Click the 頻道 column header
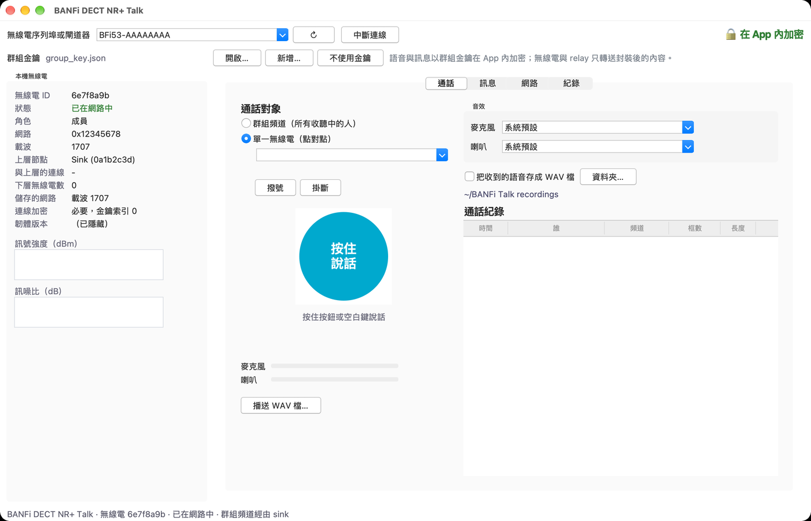 637,228
